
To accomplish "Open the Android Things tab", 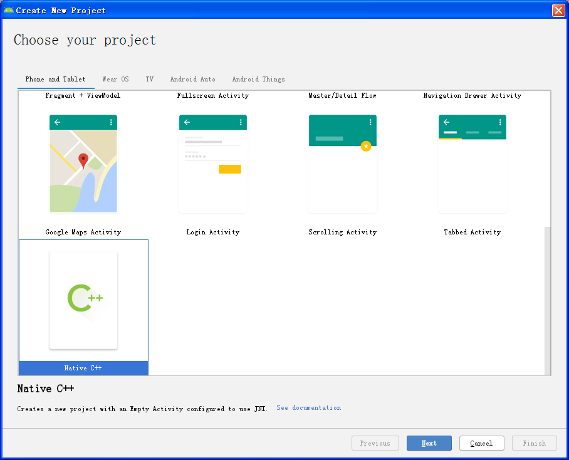I will [x=258, y=79].
